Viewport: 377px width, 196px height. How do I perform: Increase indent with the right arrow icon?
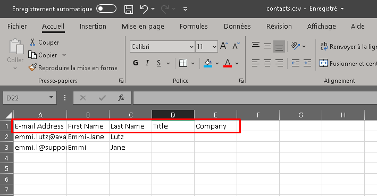[307, 63]
